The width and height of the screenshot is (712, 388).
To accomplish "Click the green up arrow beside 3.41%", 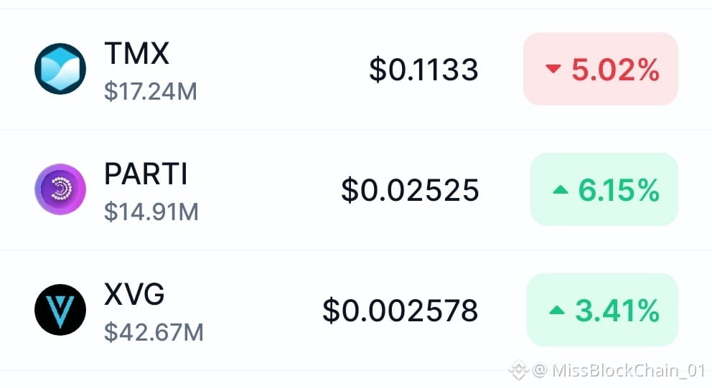I will [x=557, y=311].
